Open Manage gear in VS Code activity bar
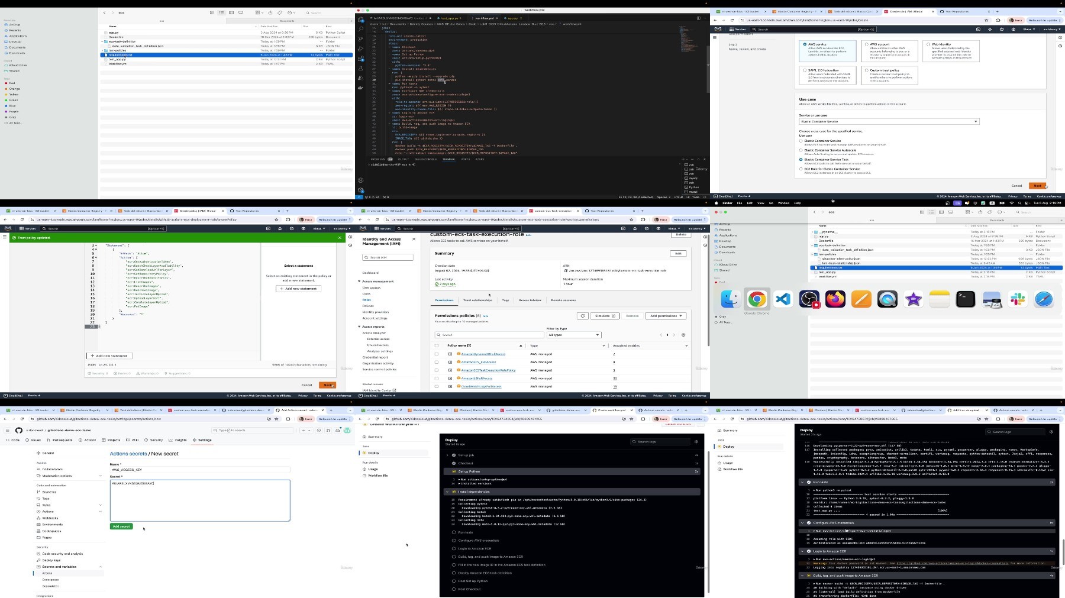Image resolution: width=1065 pixels, height=598 pixels. point(360,190)
